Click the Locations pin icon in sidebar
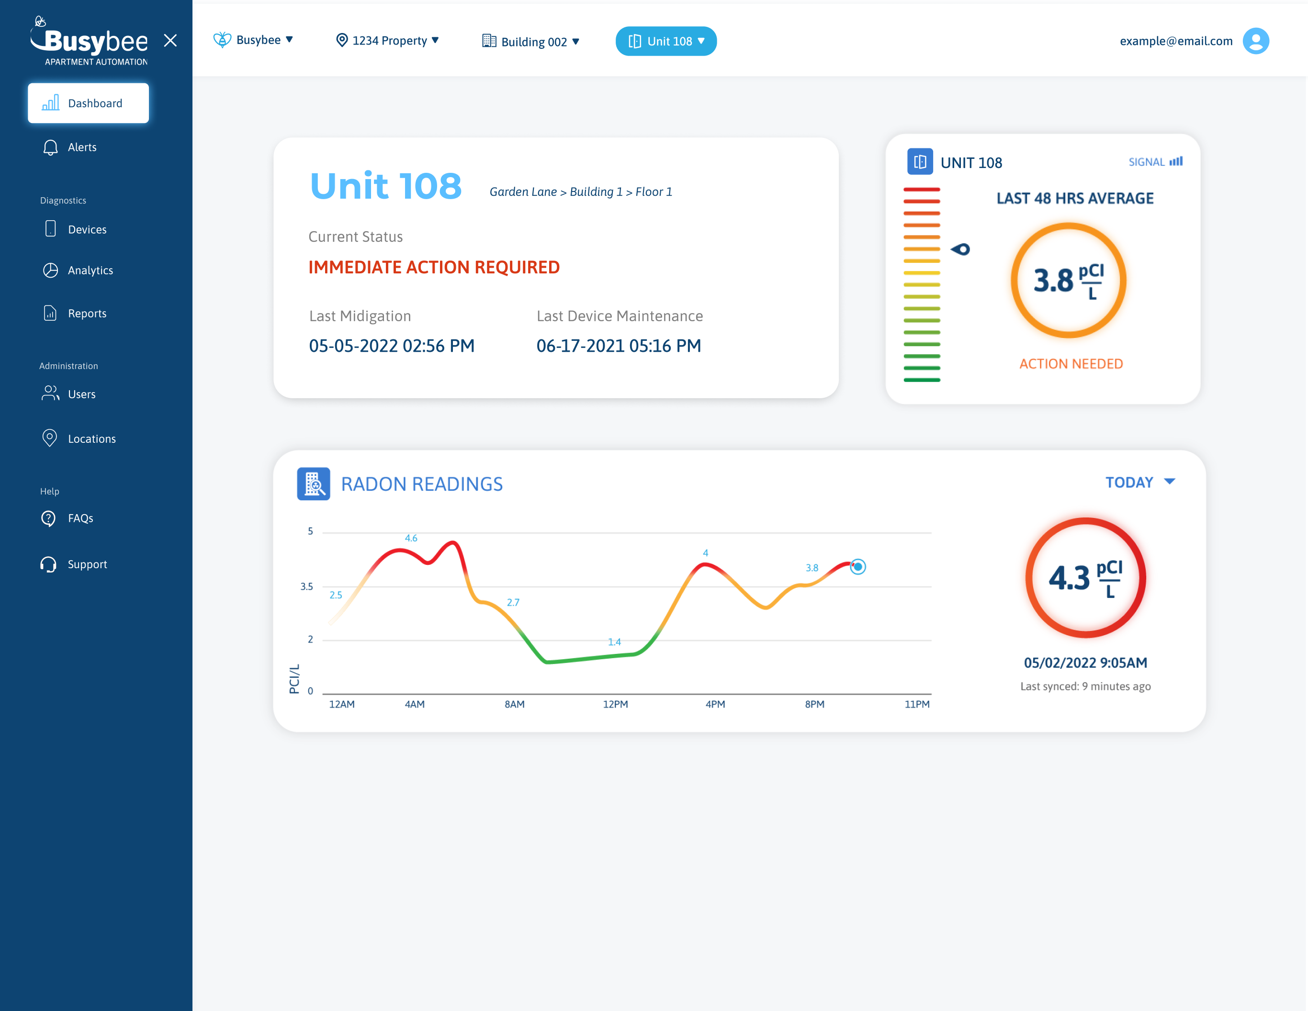Screen dimensions: 1308x1011 [x=50, y=438]
